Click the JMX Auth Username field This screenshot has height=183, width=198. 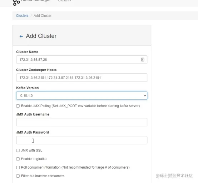click(x=82, y=122)
